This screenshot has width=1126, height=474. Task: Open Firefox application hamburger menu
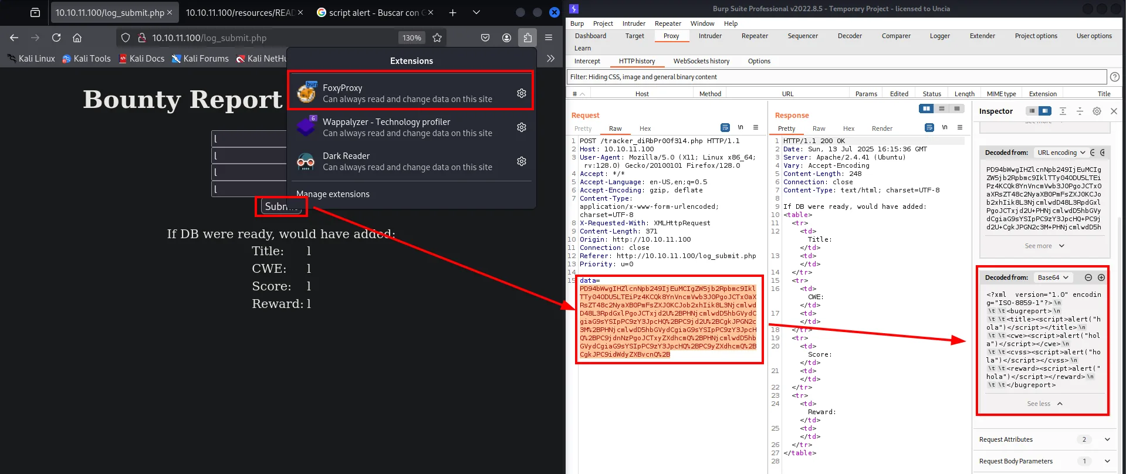coord(549,38)
